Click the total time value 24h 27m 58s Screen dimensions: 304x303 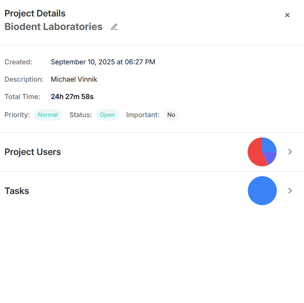72,97
